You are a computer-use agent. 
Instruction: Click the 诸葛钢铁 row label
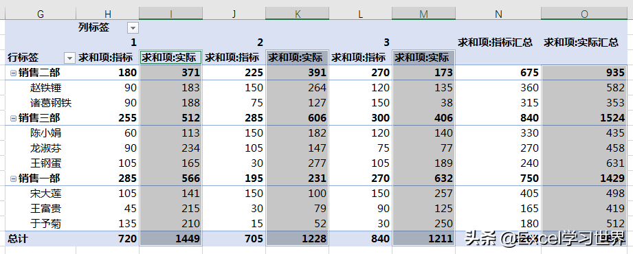[51, 103]
